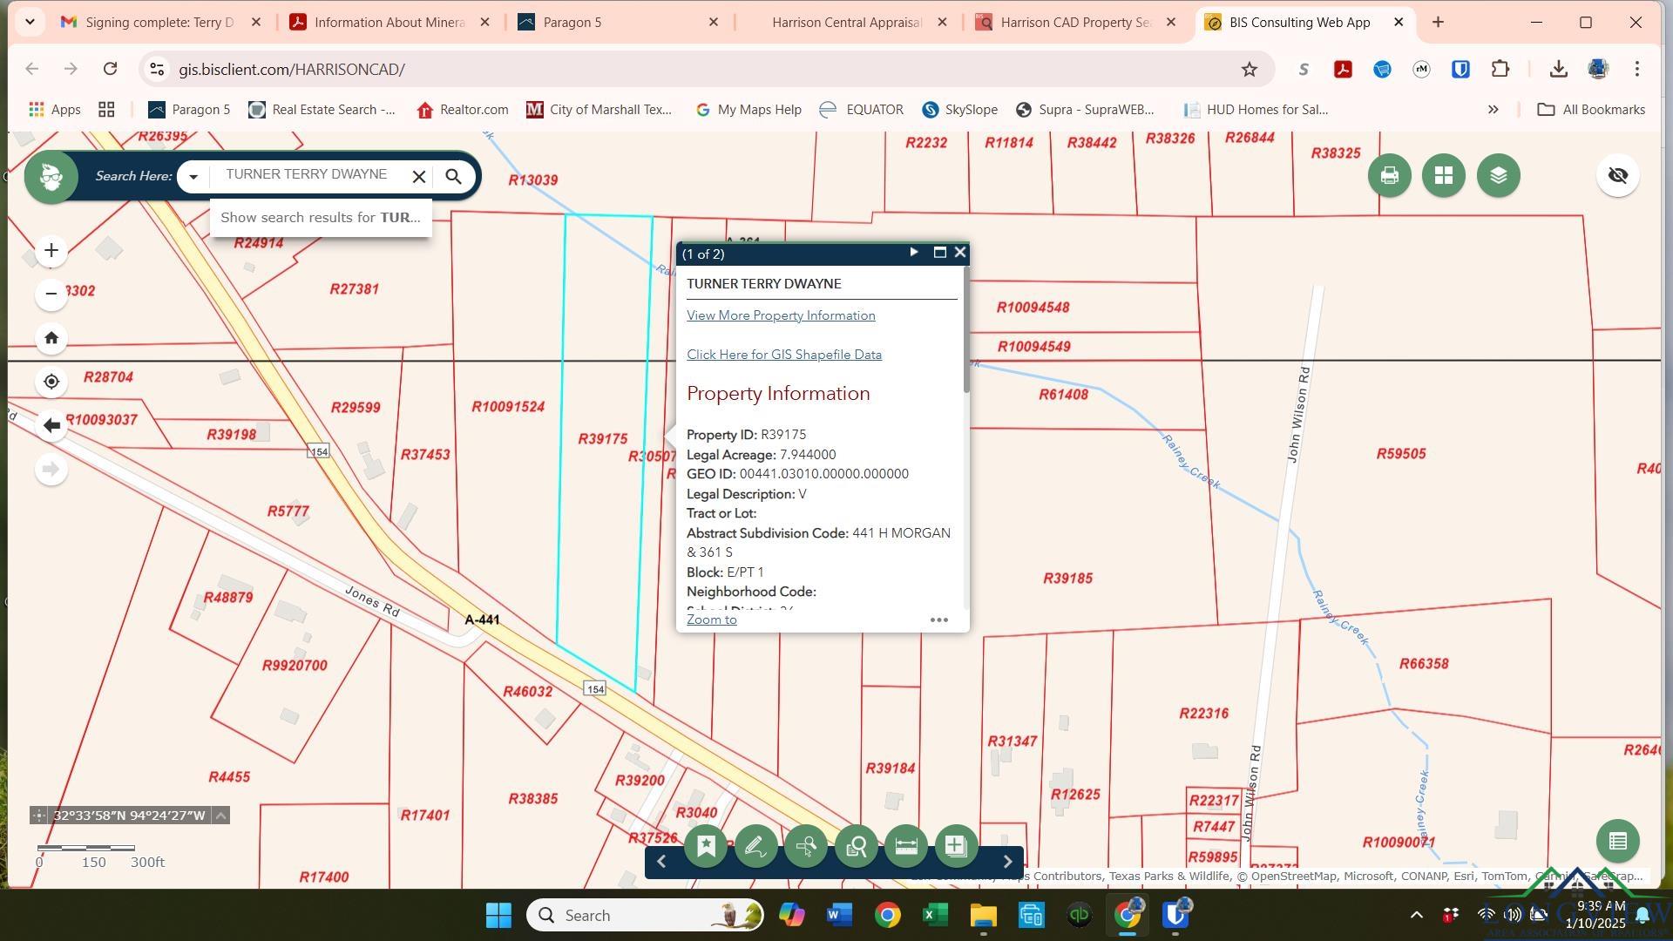Click the grid/table view icon
The image size is (1673, 941).
(1443, 176)
